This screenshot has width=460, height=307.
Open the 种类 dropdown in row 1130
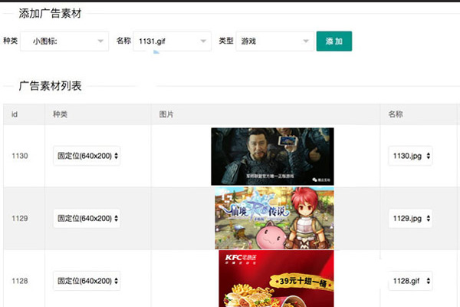(87, 156)
